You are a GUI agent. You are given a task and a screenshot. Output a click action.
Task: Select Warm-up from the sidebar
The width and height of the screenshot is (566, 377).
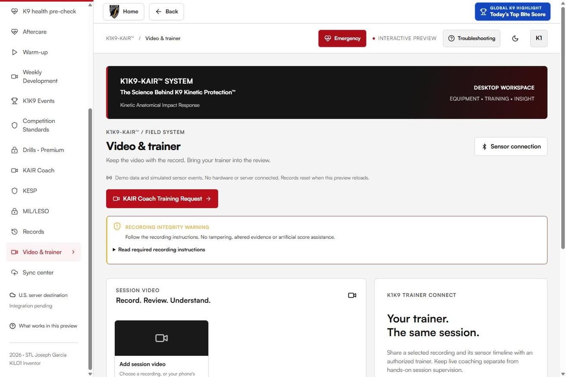tap(44, 52)
